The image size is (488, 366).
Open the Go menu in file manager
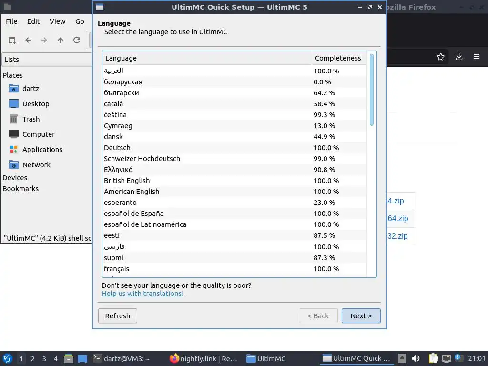[x=80, y=21]
